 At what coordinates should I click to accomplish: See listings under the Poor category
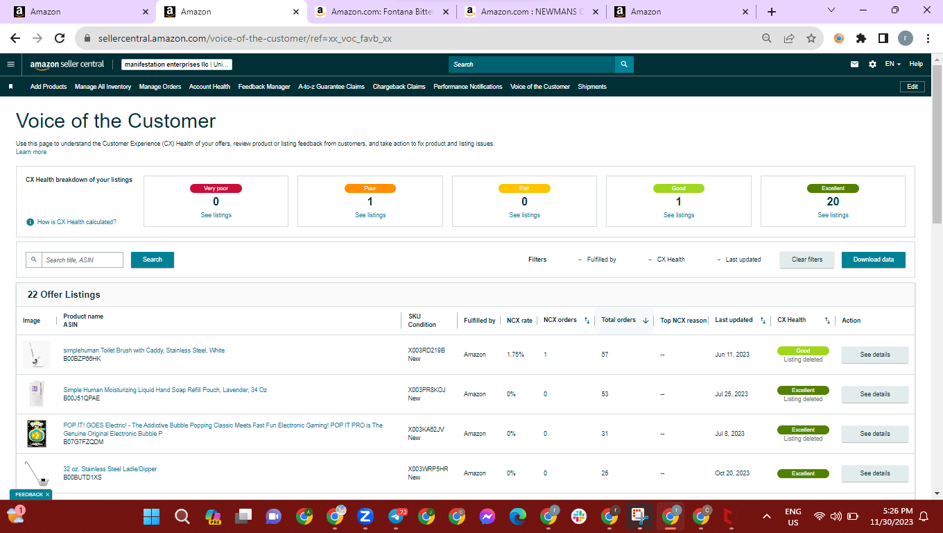[370, 215]
